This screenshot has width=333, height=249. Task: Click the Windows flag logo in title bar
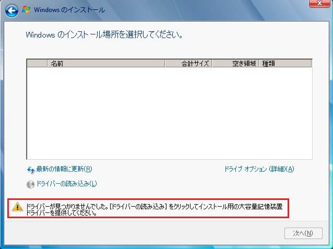[26, 9]
